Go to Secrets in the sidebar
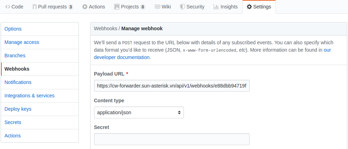 coord(13,122)
